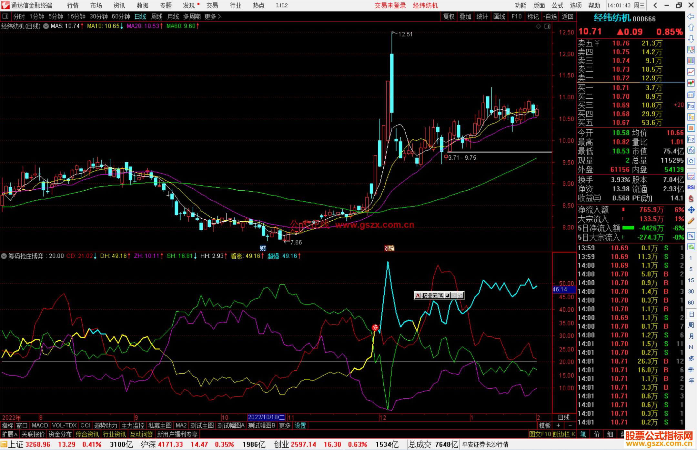Expand the 更多 period options chevron
Image resolution: width=697 pixels, height=450 pixels.
(219, 16)
